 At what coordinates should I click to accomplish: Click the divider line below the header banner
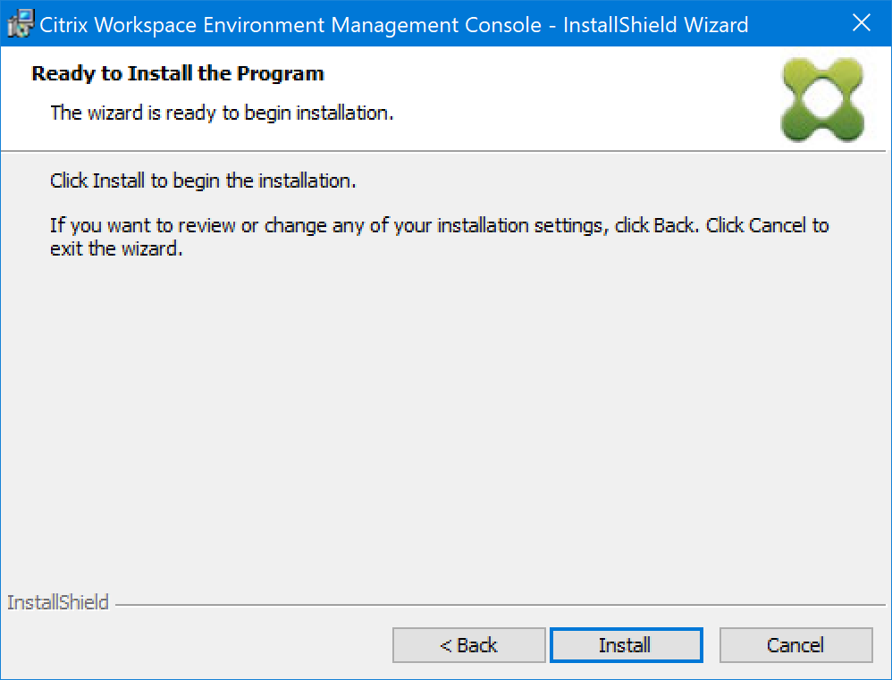447,151
